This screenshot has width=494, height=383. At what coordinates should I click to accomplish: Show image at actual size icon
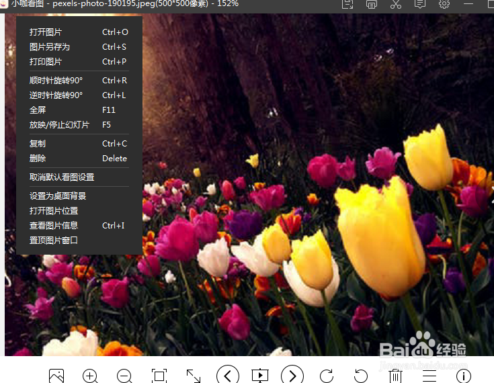tap(159, 376)
